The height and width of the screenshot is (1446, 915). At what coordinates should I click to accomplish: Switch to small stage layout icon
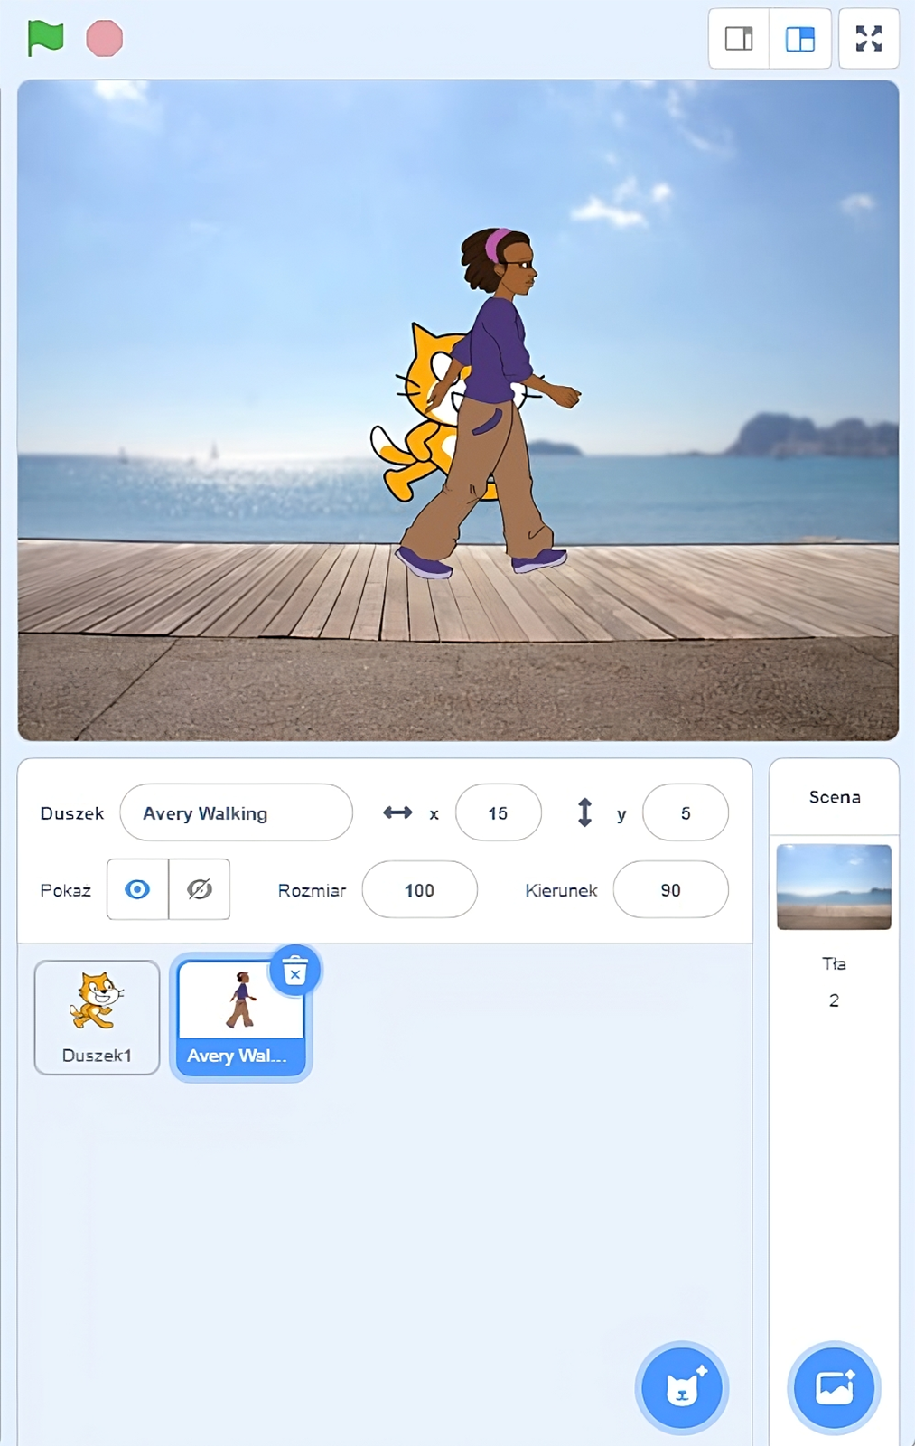[x=739, y=39]
